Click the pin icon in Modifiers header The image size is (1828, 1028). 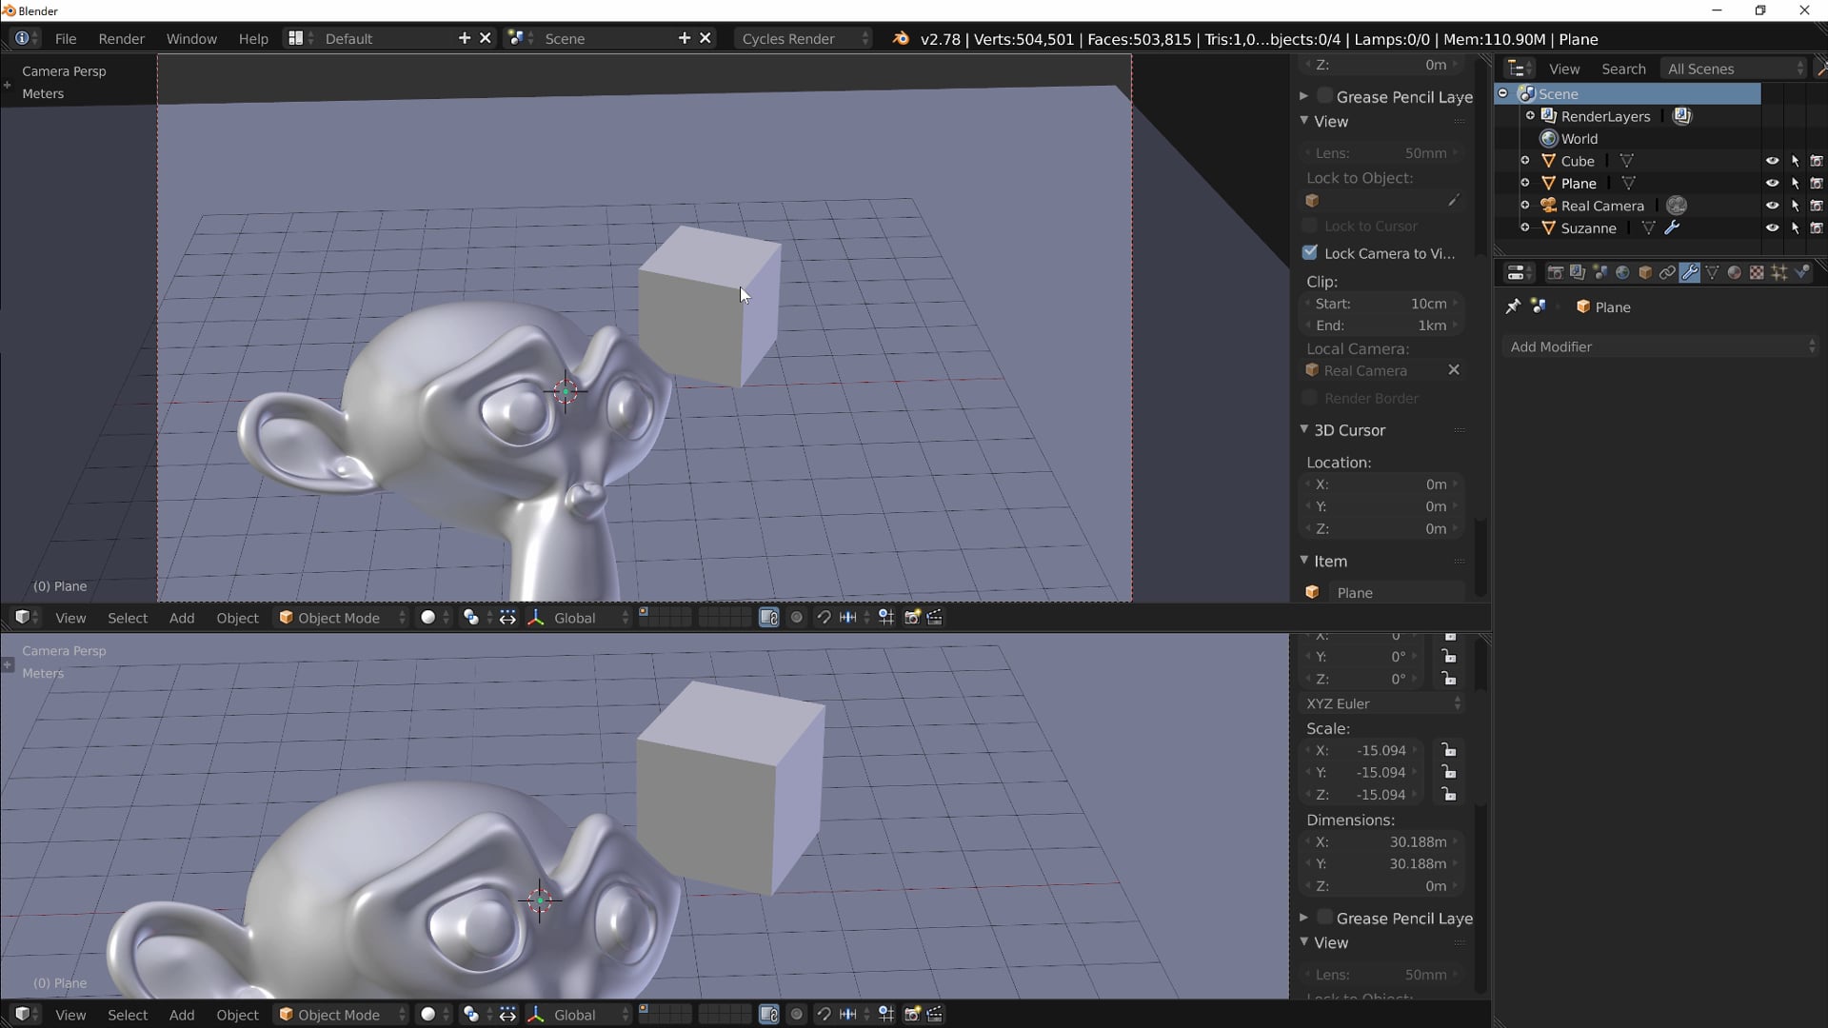point(1513,306)
